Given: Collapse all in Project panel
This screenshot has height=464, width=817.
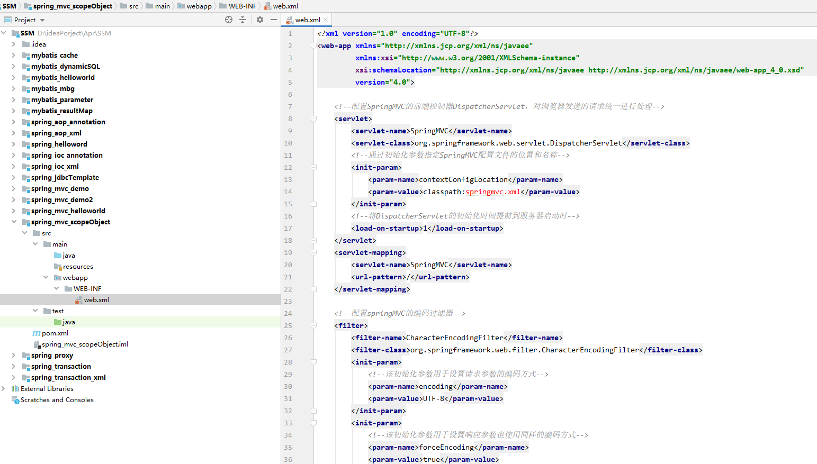Looking at the screenshot, I should click(243, 20).
